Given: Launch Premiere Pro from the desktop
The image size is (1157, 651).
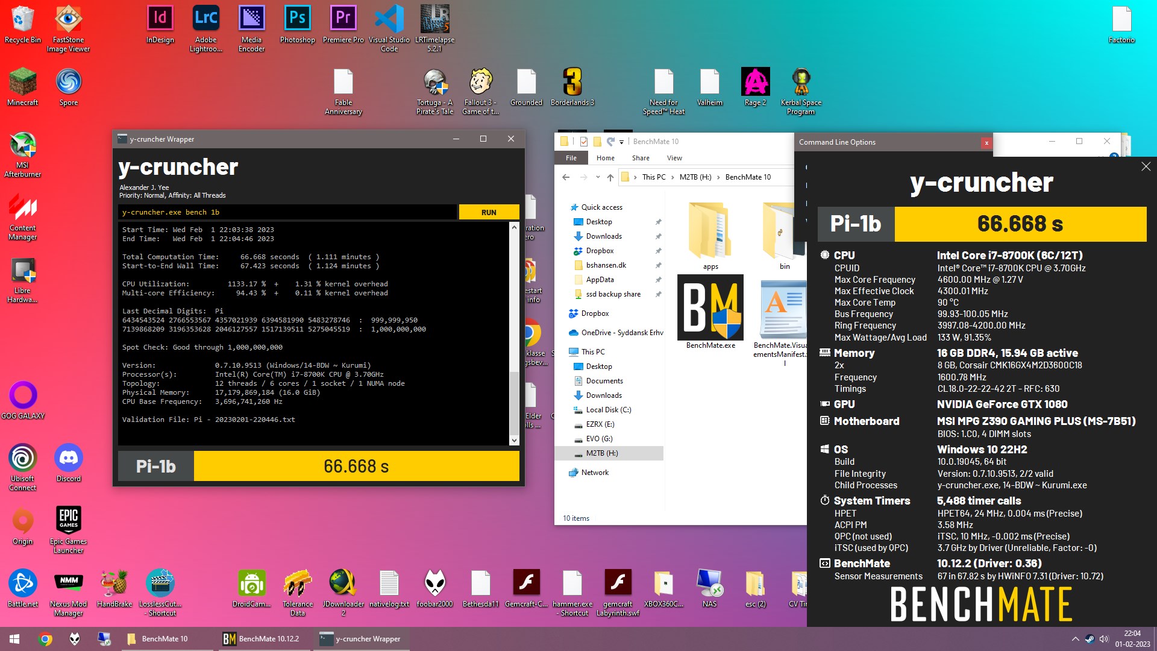Looking at the screenshot, I should [x=343, y=25].
